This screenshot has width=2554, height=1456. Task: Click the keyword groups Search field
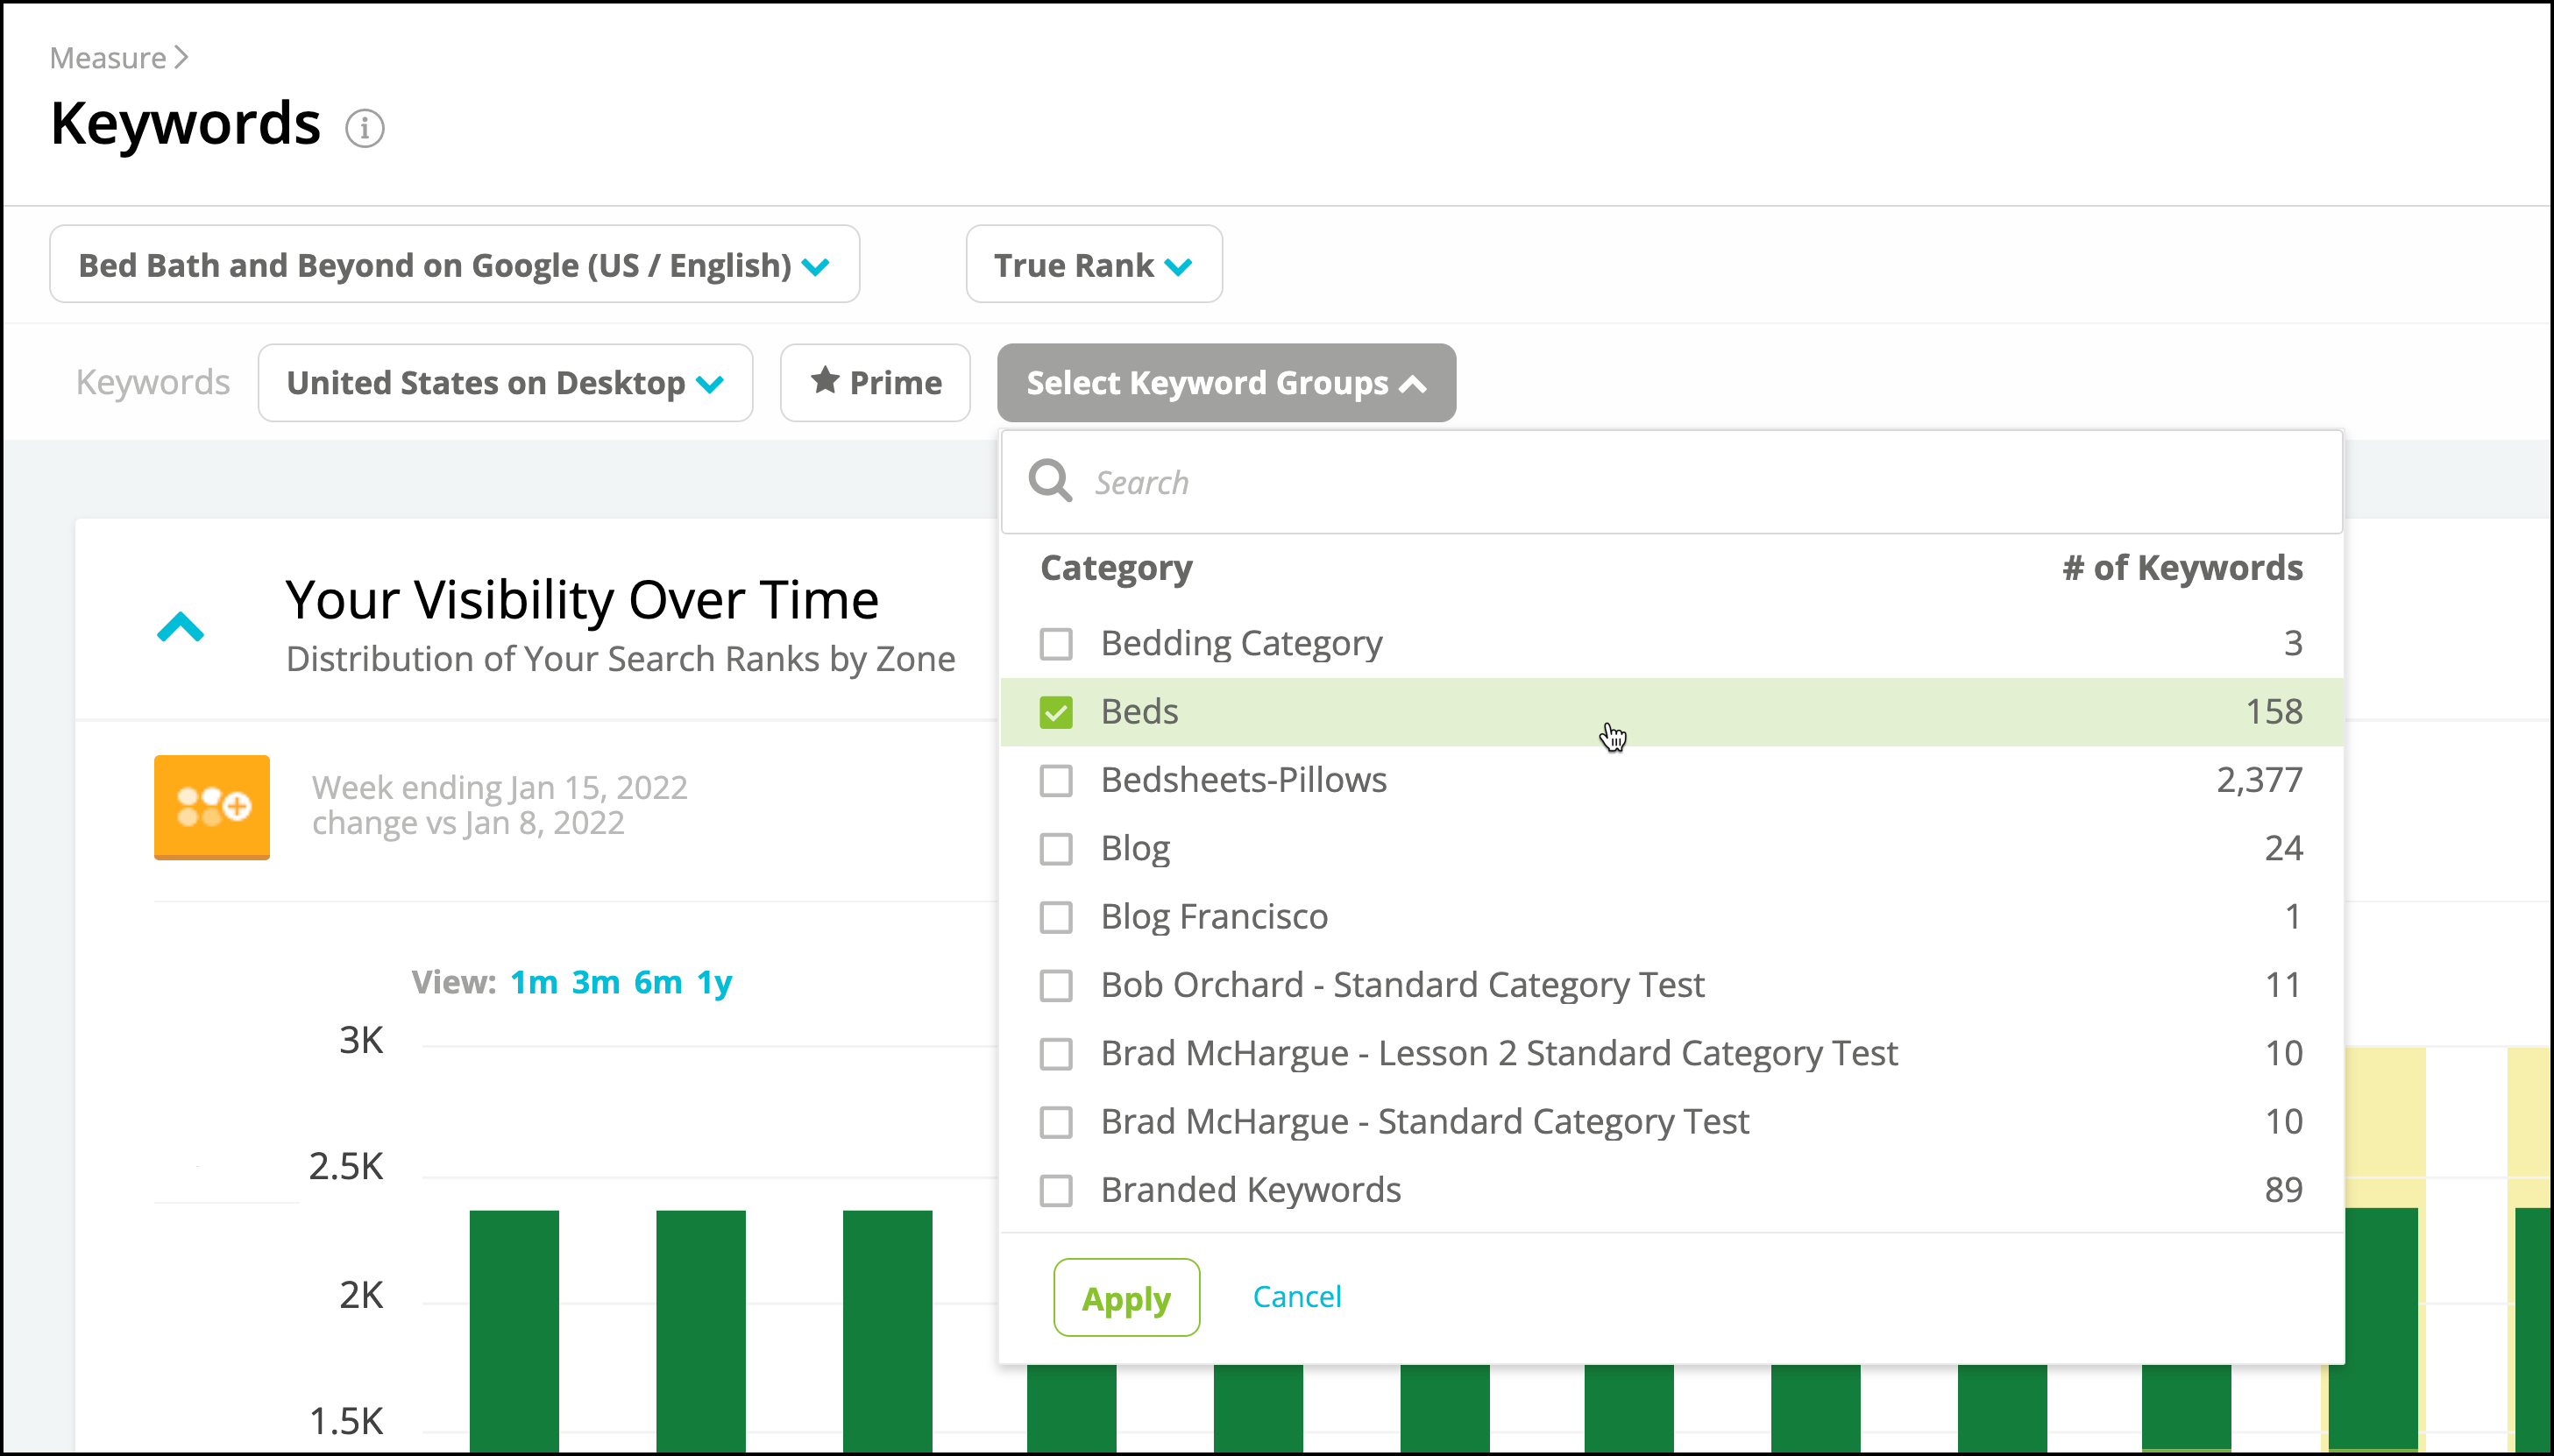[x=1671, y=482]
